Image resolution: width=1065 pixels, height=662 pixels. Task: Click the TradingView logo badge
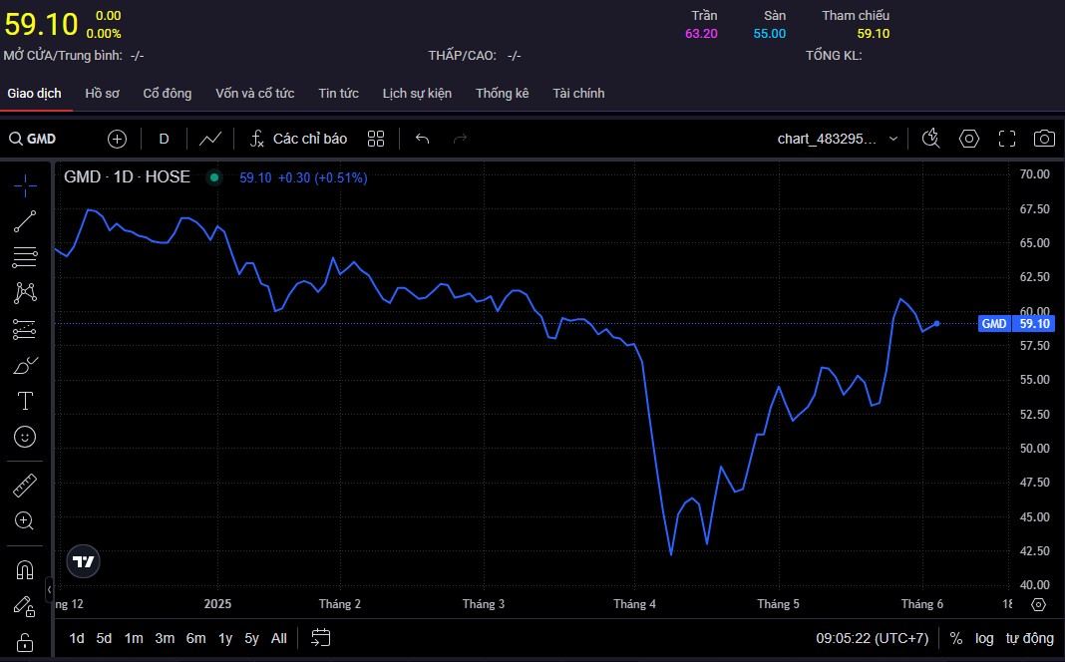[84, 561]
